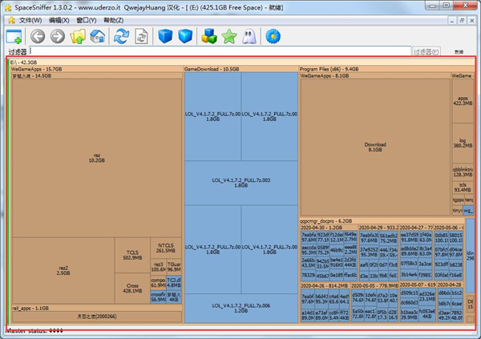Click inside the 过滤器 filter text field
The height and width of the screenshot is (339, 481).
pyautogui.click(x=216, y=51)
